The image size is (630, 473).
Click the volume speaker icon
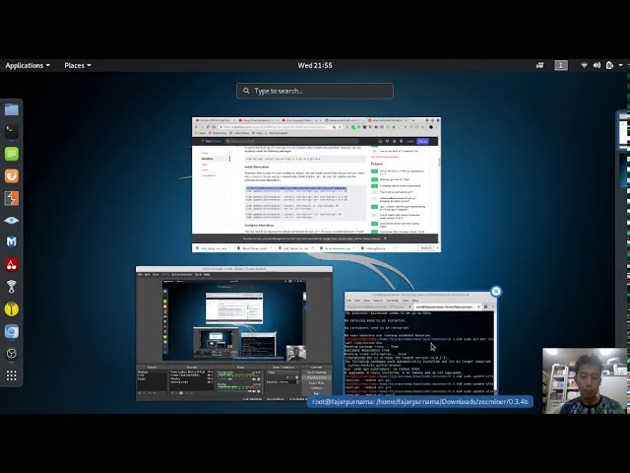(598, 65)
